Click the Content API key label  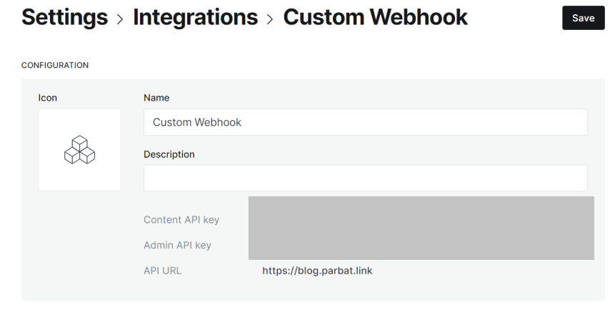tap(181, 220)
